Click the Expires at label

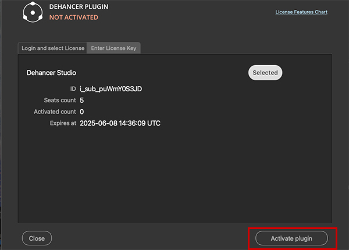[x=63, y=123]
